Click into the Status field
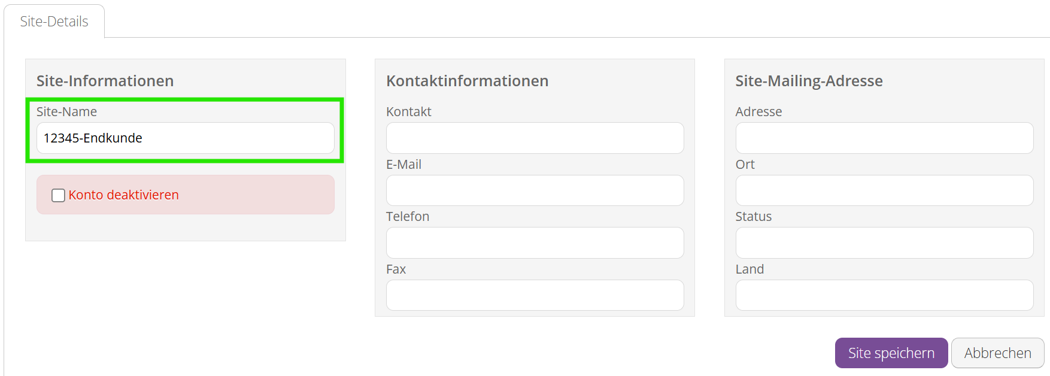1050x376 pixels. (x=884, y=242)
